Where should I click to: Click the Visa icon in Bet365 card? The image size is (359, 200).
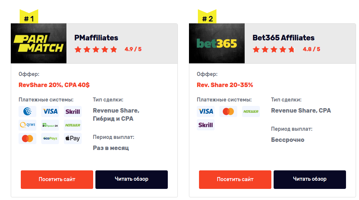(206, 111)
